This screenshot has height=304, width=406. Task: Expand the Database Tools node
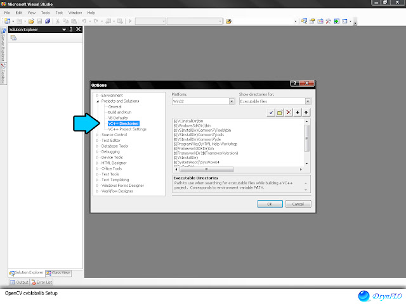(98, 146)
